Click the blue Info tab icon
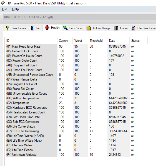The width and height of the screenshot is (156, 166). click(32, 28)
